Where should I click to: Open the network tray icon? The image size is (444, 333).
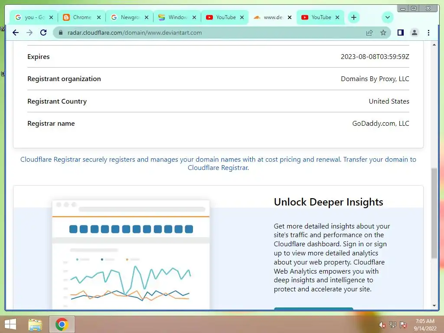(x=393, y=325)
